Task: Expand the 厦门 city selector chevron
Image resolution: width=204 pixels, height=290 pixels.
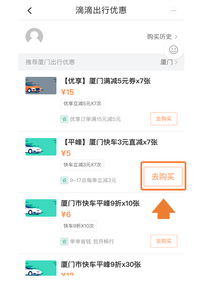Action: (x=176, y=62)
